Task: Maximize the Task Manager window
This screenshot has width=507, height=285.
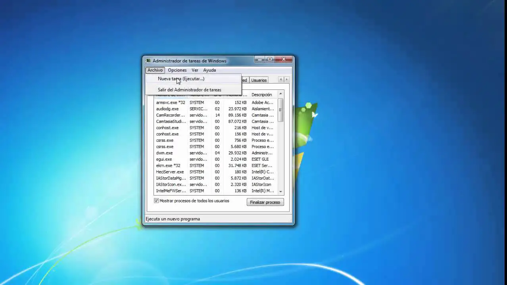Action: [x=270, y=60]
